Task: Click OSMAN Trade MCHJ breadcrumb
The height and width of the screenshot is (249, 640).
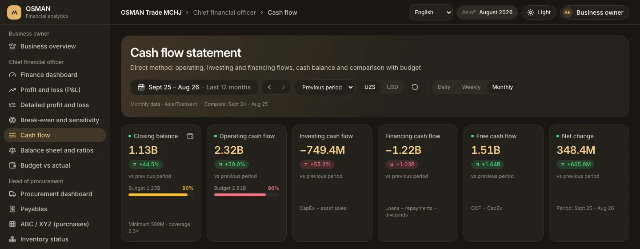Action: click(x=151, y=12)
